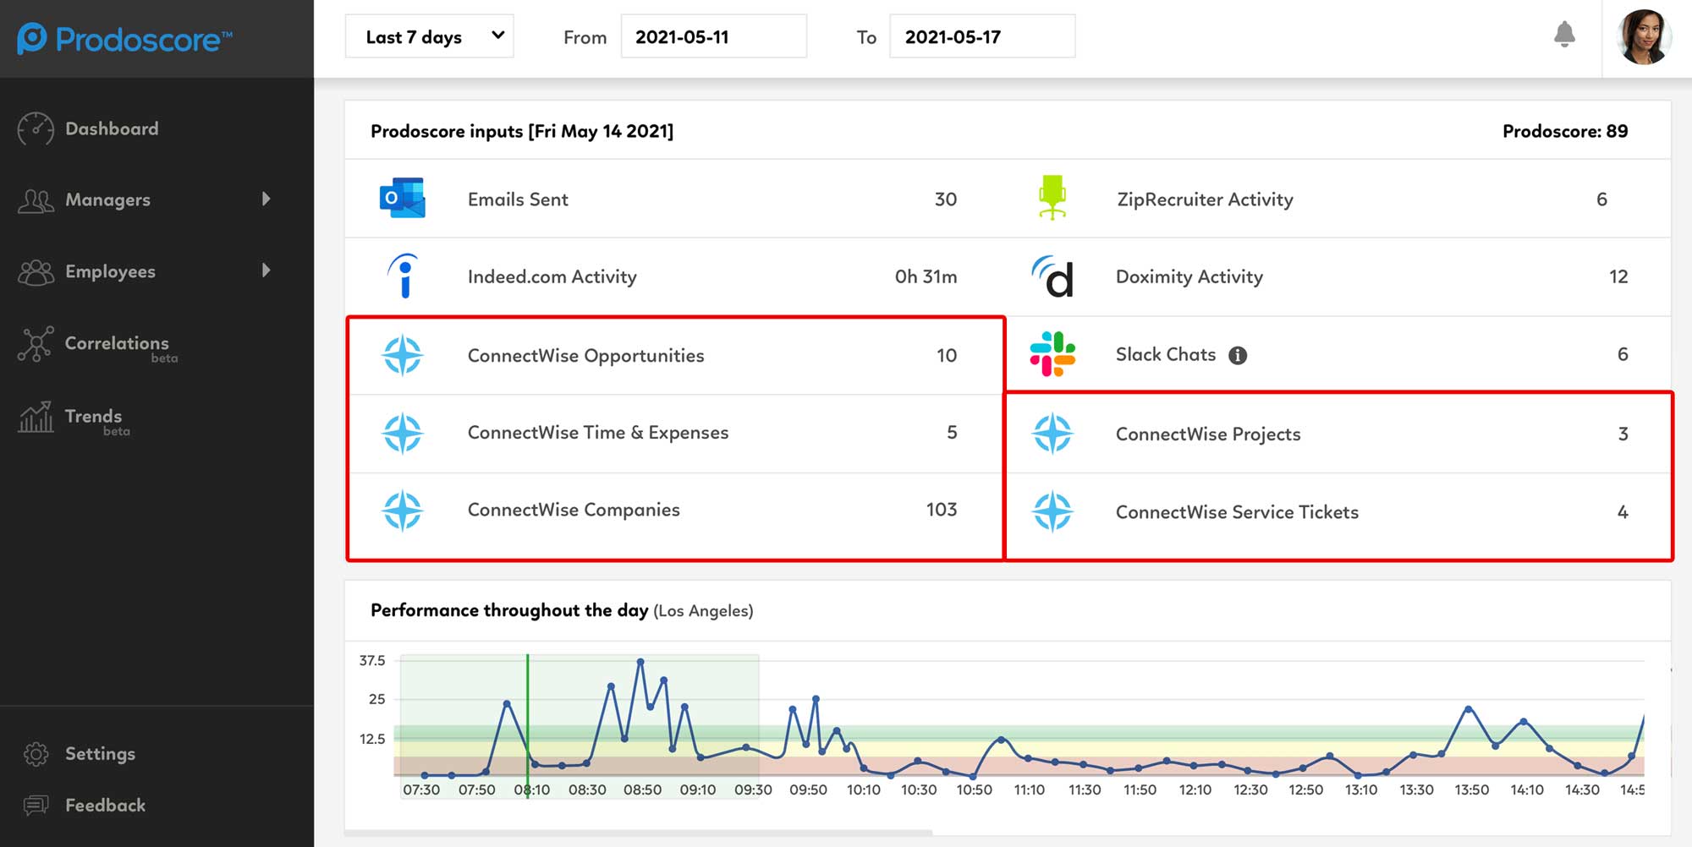
Task: Click the Indeed.com 0h 31m value
Action: [x=926, y=276]
